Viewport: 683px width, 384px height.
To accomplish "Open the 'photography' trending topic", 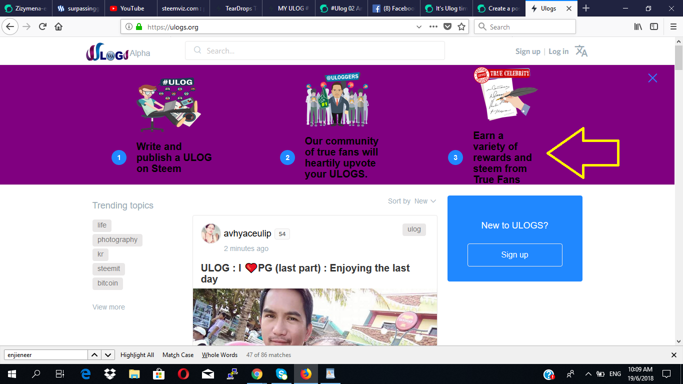I will (117, 240).
